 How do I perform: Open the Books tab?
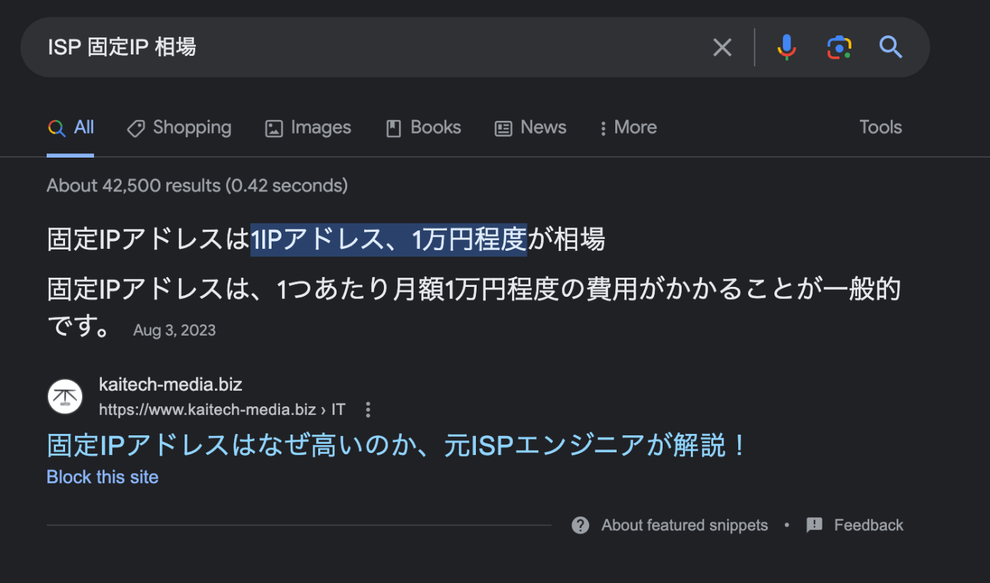[423, 127]
